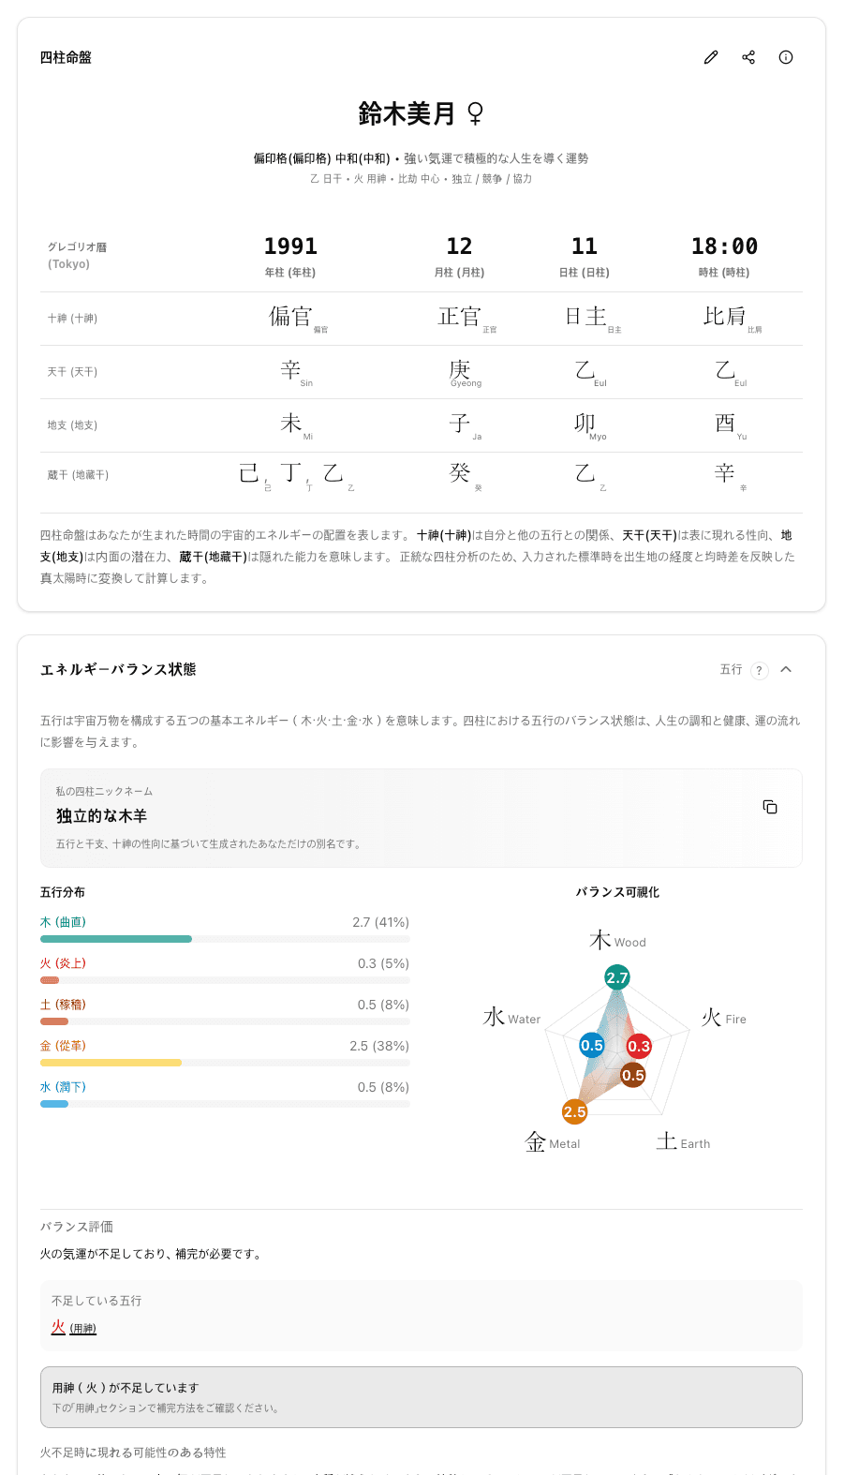Click the deficient Fire element link
The width and height of the screenshot is (844, 1475).
point(58,1327)
